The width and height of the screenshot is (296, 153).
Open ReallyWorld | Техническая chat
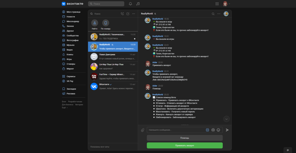113,36
